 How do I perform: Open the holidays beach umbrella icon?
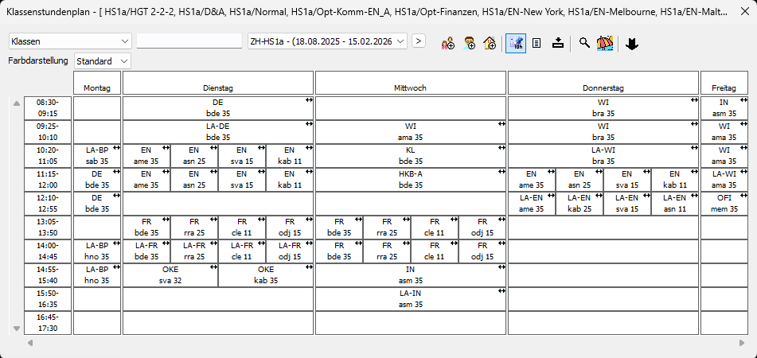point(605,44)
